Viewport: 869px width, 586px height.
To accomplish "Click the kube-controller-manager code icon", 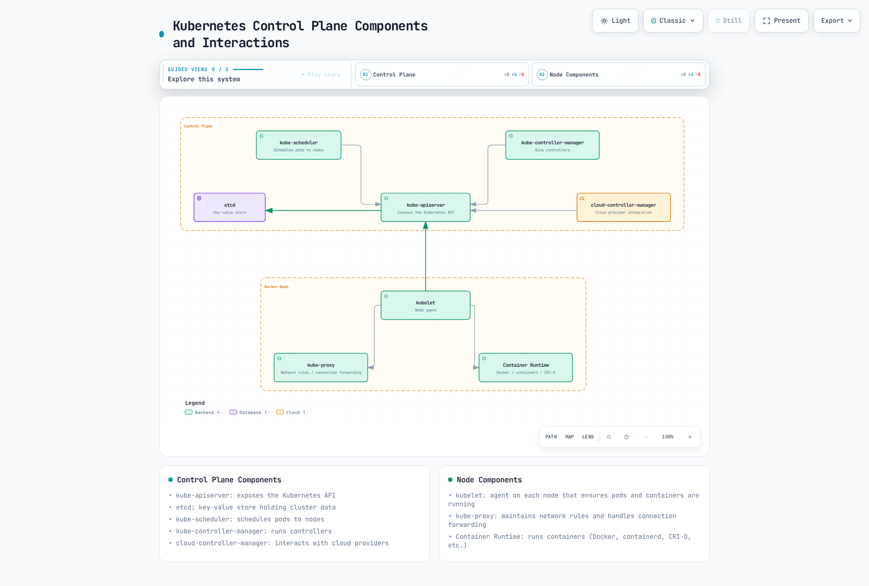I will pyautogui.click(x=511, y=136).
